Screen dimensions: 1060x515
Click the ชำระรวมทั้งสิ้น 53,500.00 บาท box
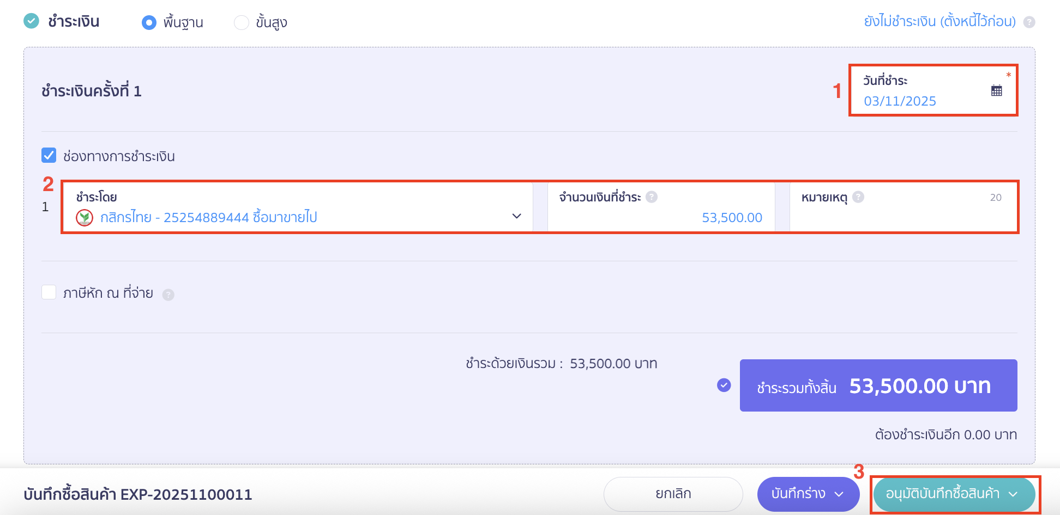878,385
